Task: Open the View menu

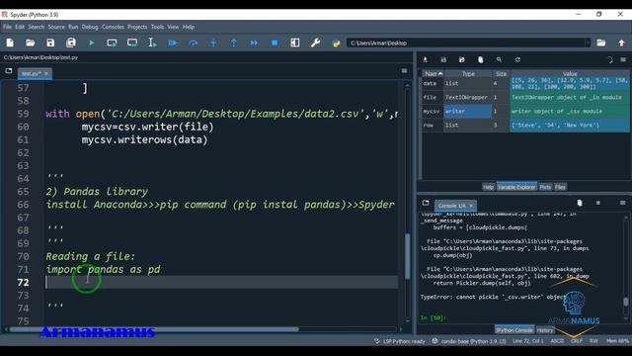Action: [174, 27]
